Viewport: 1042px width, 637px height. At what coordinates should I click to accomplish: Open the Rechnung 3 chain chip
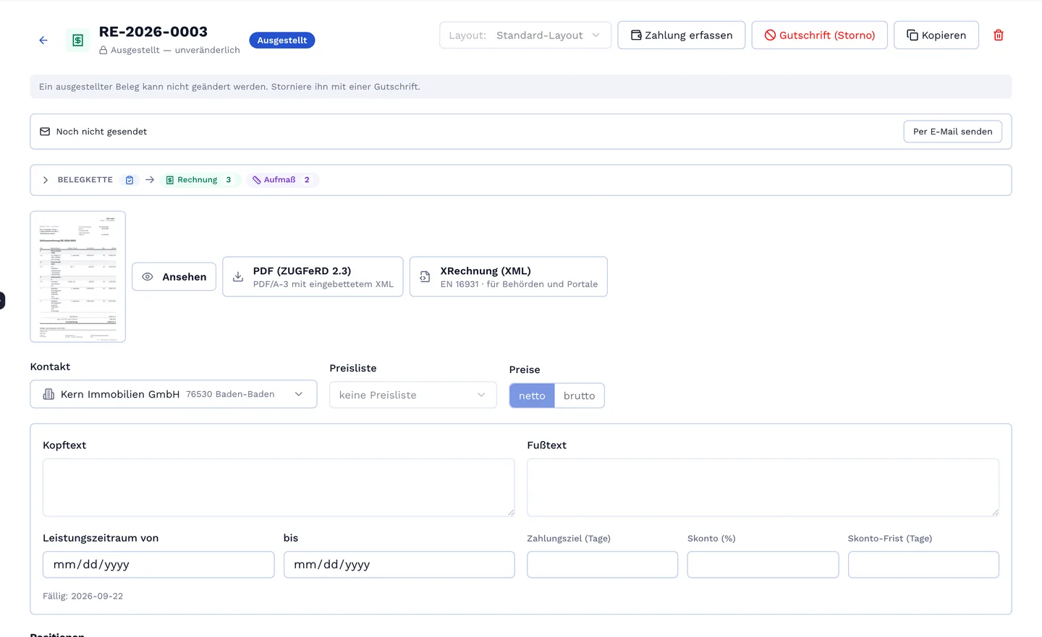tap(200, 180)
